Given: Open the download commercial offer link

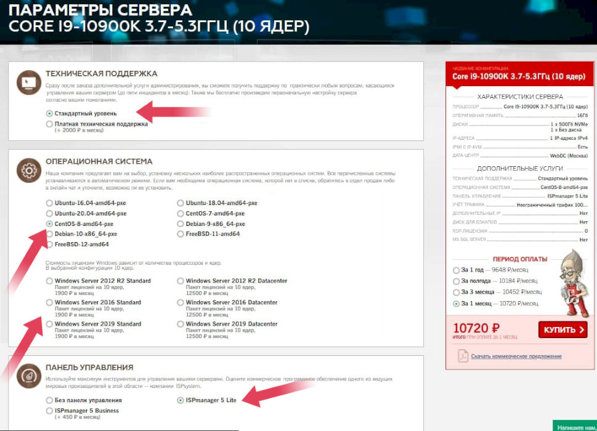Looking at the screenshot, I should [516, 356].
